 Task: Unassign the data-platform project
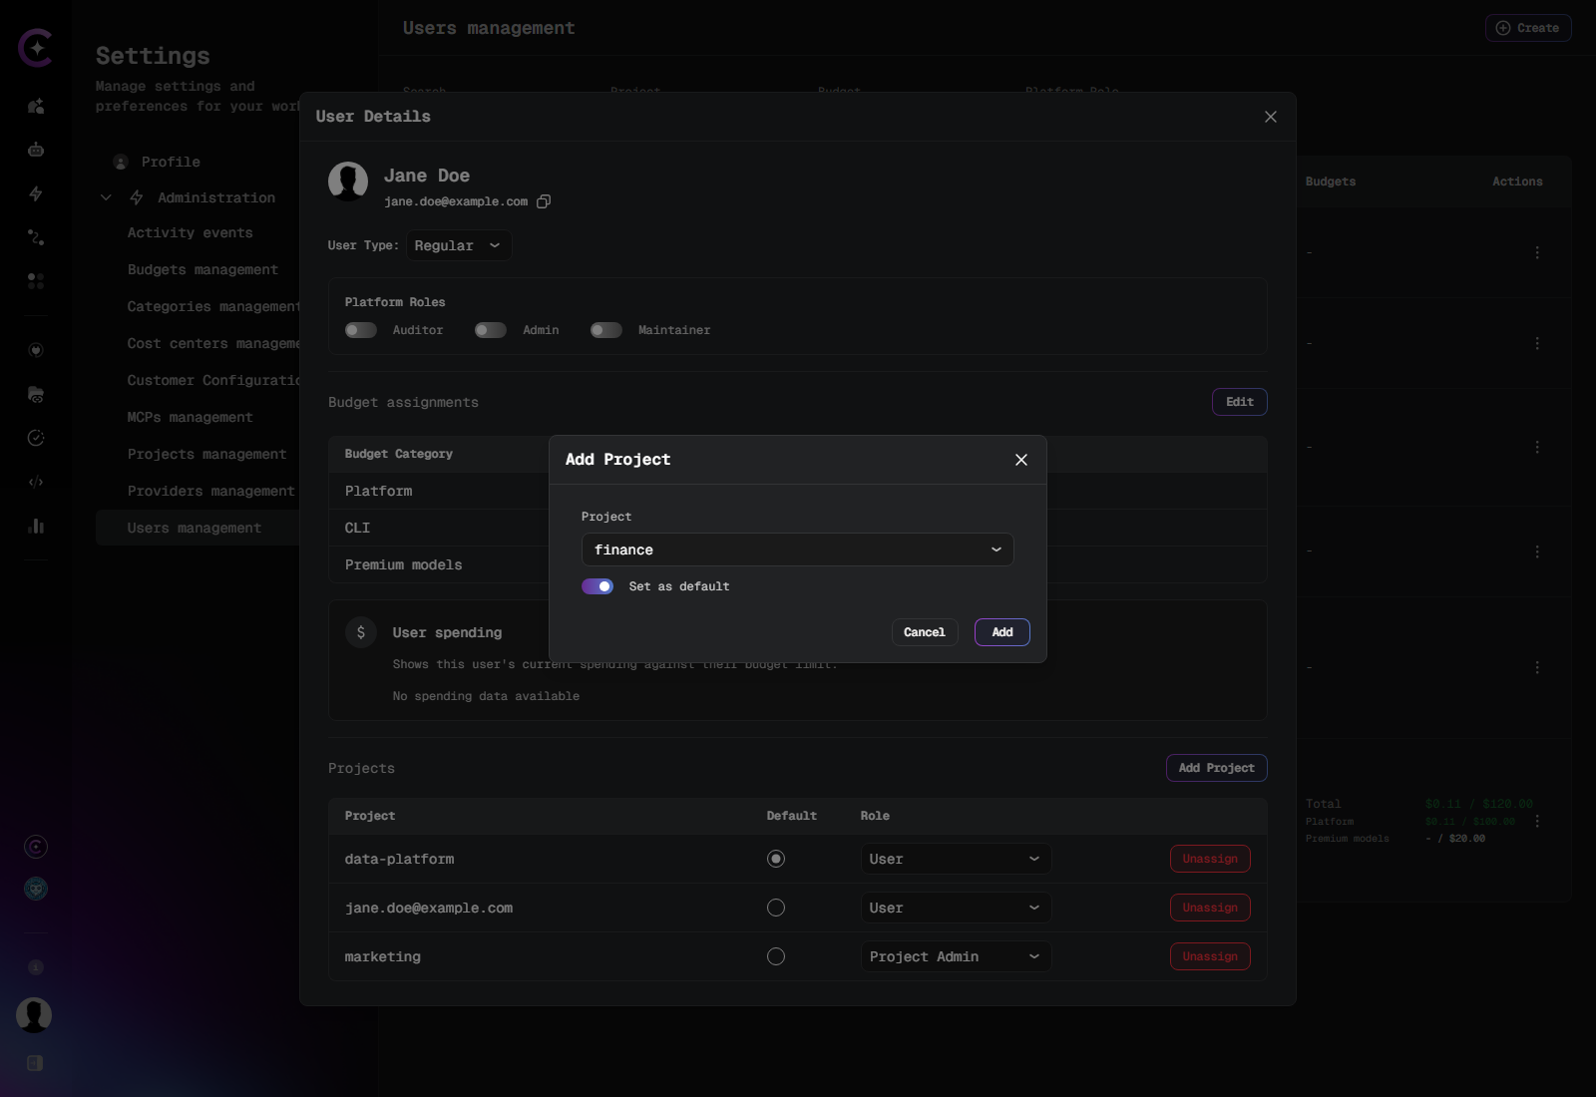click(1210, 859)
